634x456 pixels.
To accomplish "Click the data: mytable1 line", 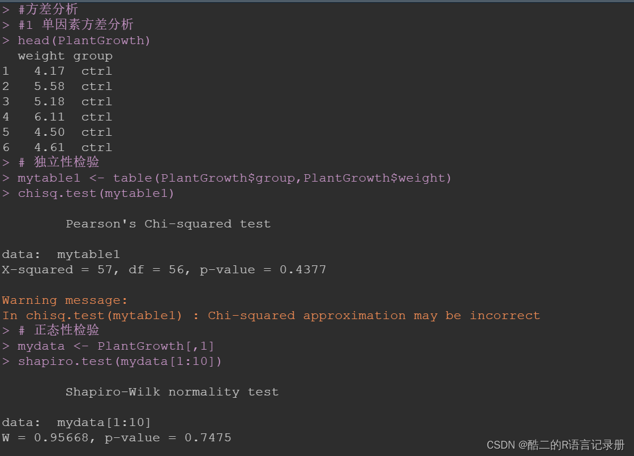I will point(61,254).
